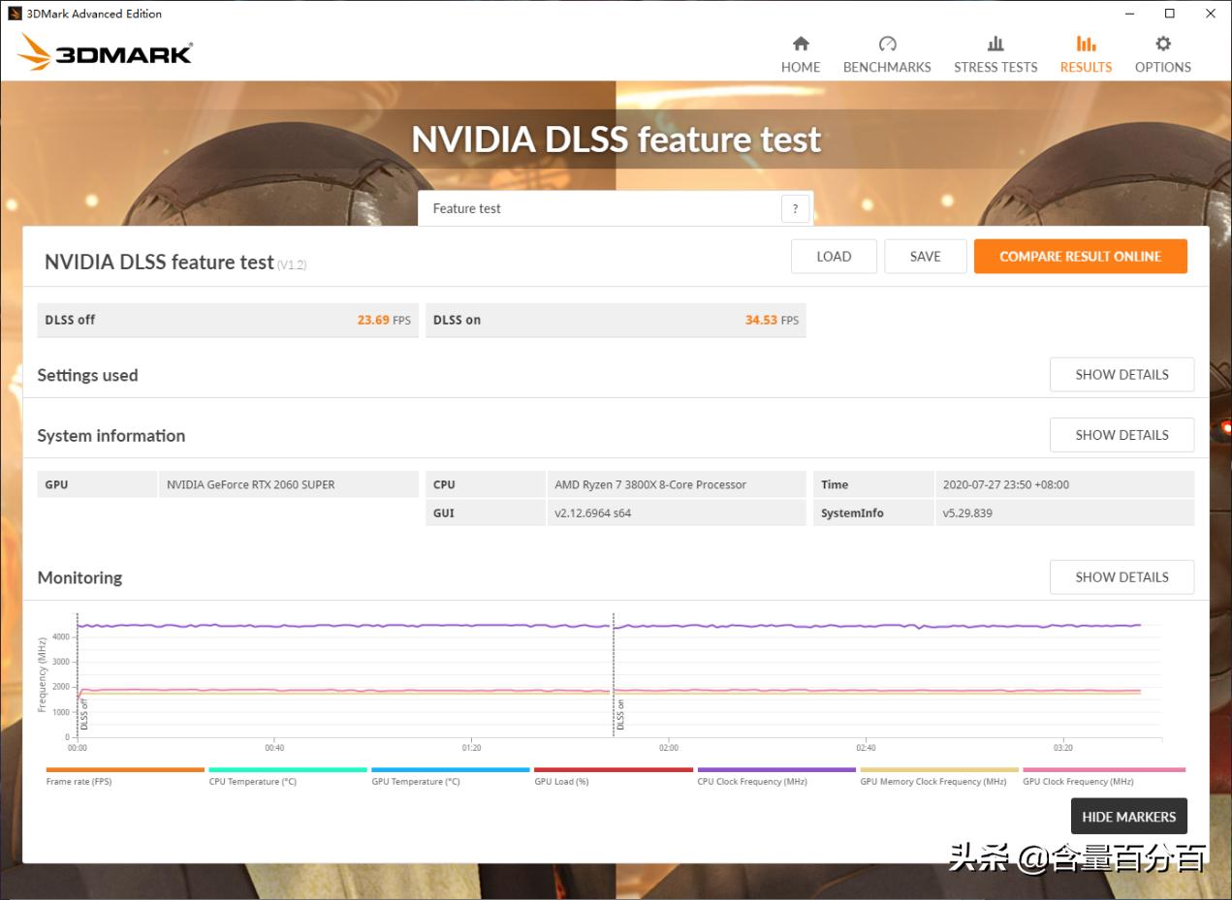Click the Benchmarks gauge icon
Viewport: 1232px width, 900px height.
(886, 43)
